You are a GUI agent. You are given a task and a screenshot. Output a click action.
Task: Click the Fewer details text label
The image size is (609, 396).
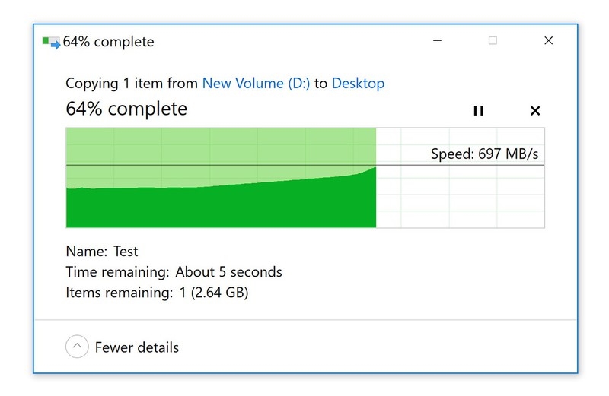pyautogui.click(x=137, y=347)
